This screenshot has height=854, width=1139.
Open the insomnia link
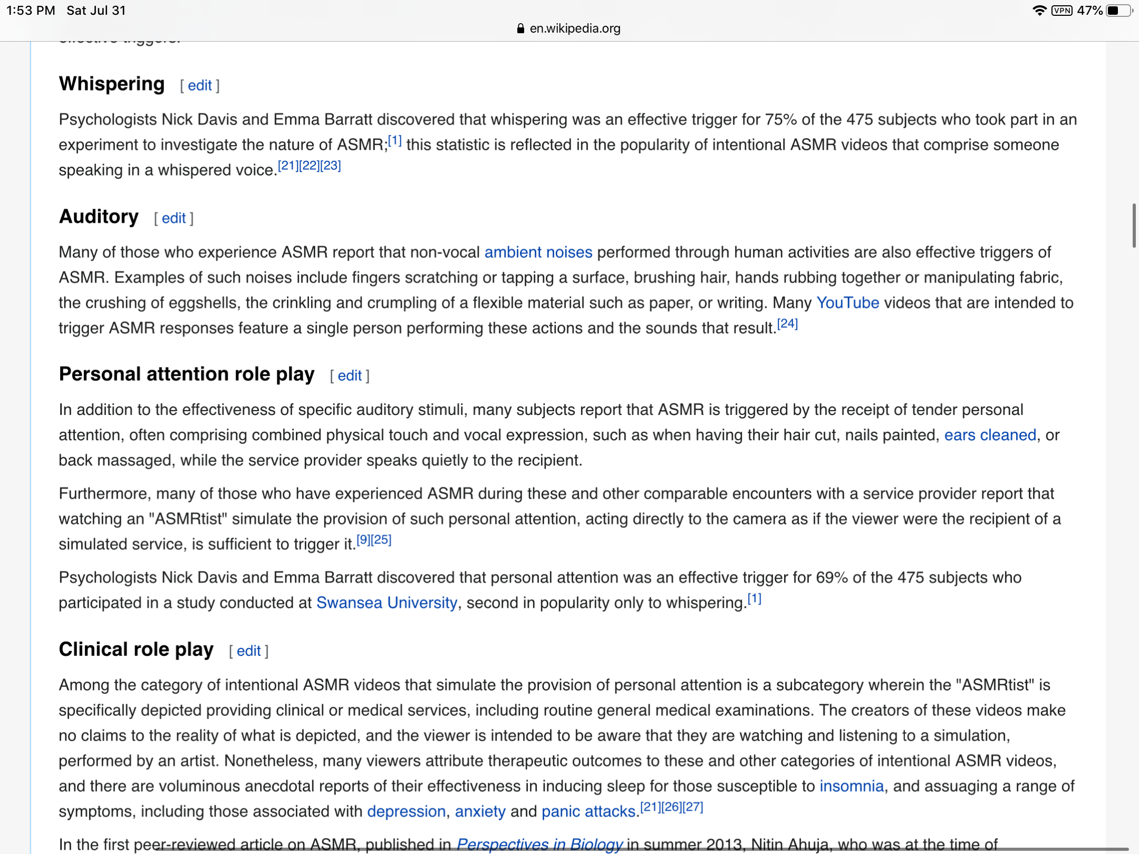852,787
